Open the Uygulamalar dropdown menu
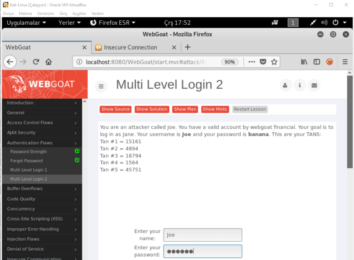 click(26, 23)
